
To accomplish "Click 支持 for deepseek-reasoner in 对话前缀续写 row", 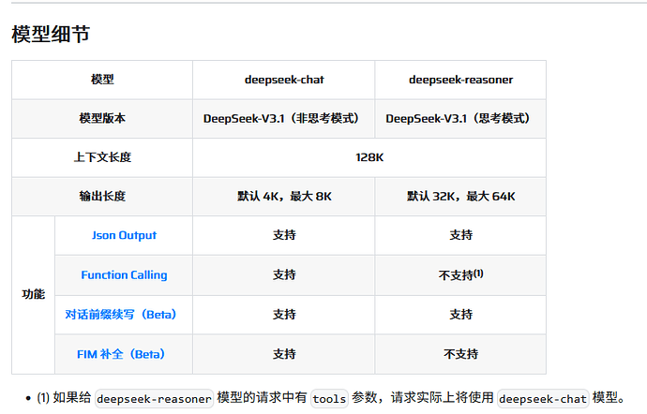I will pyautogui.click(x=460, y=314).
